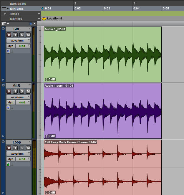Click the GitR track name button
Screen dimensions: 184x195
click(x=17, y=85)
